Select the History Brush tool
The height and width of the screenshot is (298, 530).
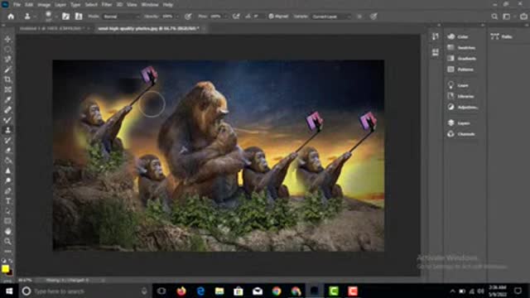7,140
